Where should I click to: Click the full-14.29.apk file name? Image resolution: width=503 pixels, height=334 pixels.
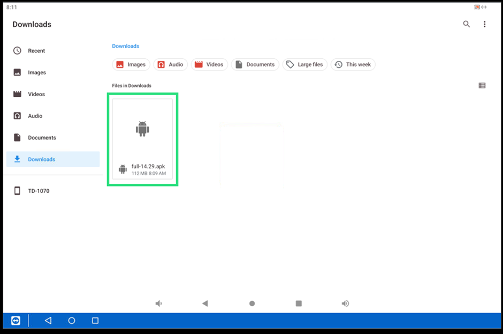148,166
